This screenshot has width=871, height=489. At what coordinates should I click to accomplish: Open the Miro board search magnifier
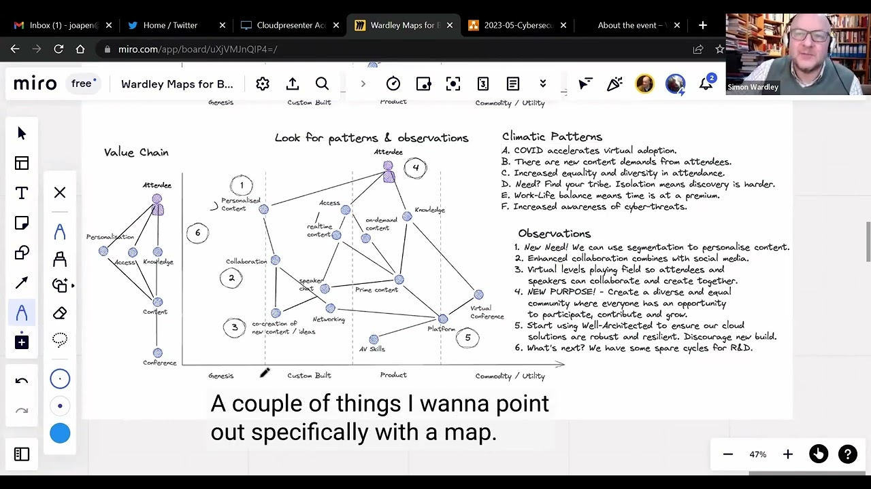322,84
